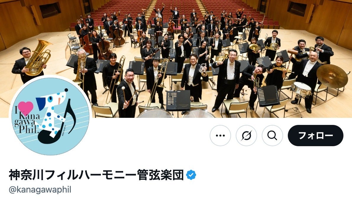Click the large cymbal in banner photo
This screenshot has width=352, height=202.
point(332,76)
